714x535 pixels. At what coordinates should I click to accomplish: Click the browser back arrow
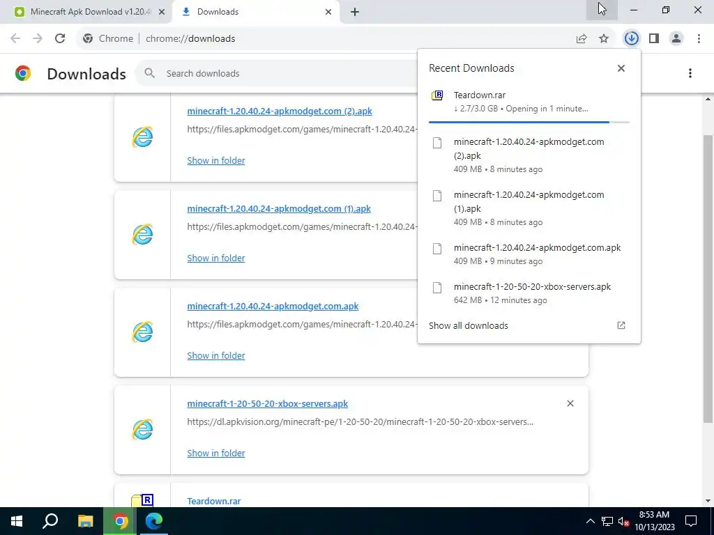point(15,39)
